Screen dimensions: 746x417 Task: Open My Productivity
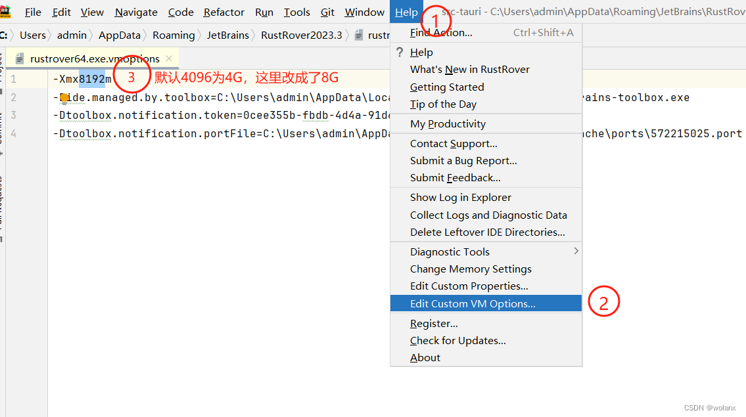pyautogui.click(x=486, y=123)
